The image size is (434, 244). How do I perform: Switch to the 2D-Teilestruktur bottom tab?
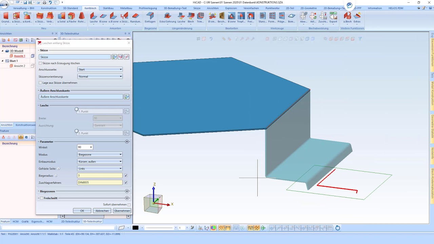pos(71,222)
